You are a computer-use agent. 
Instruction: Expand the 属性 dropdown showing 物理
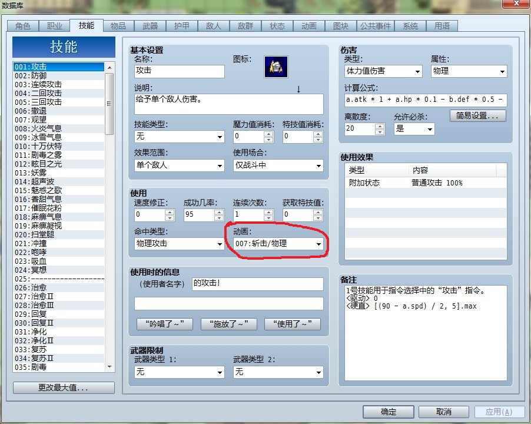click(x=469, y=71)
